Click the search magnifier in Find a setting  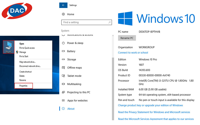pyautogui.click(x=109, y=22)
